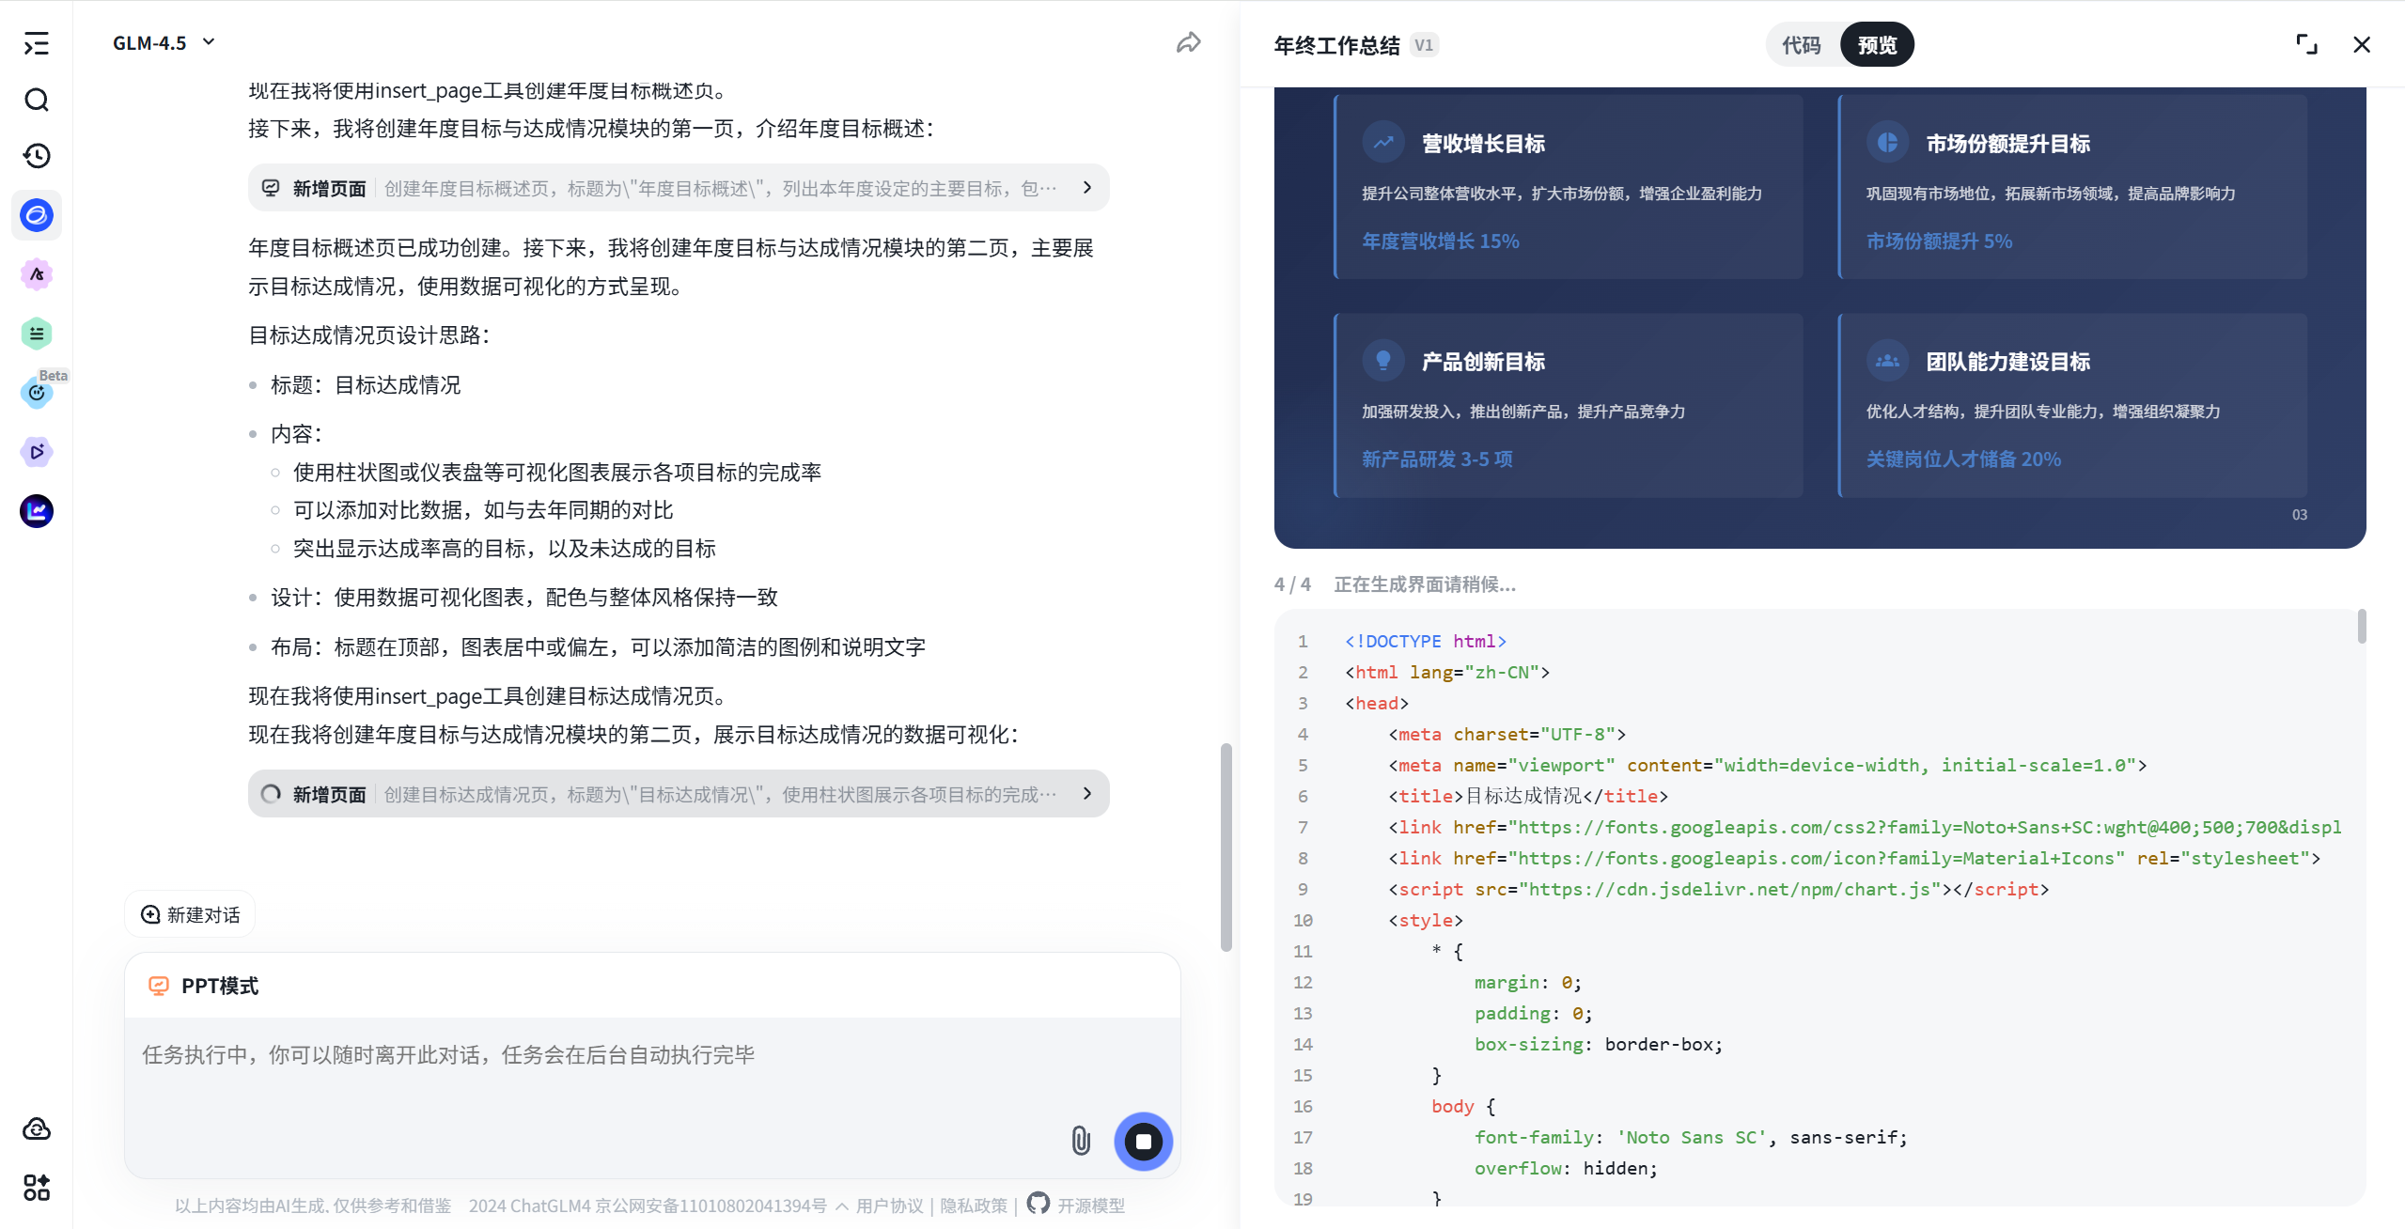Expand the preview panel to fullscreen
2405x1229 pixels.
click(2306, 44)
